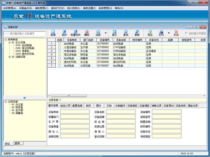Enable 启动显示本窗体 checkbox
Viewport: 210px width, 157px height.
click(187, 33)
